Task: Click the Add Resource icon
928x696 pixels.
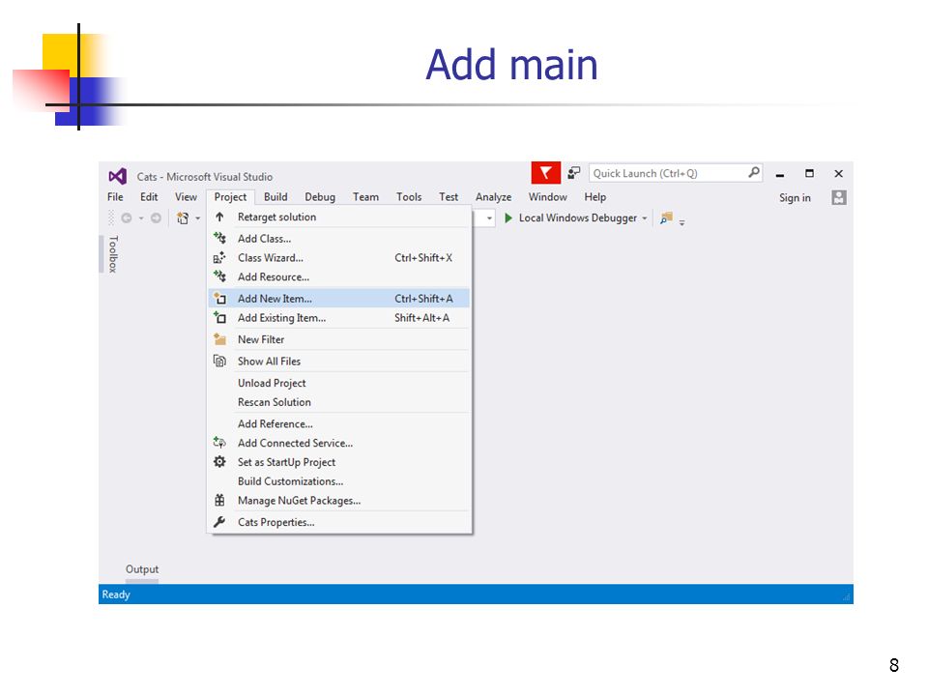Action: 219,276
